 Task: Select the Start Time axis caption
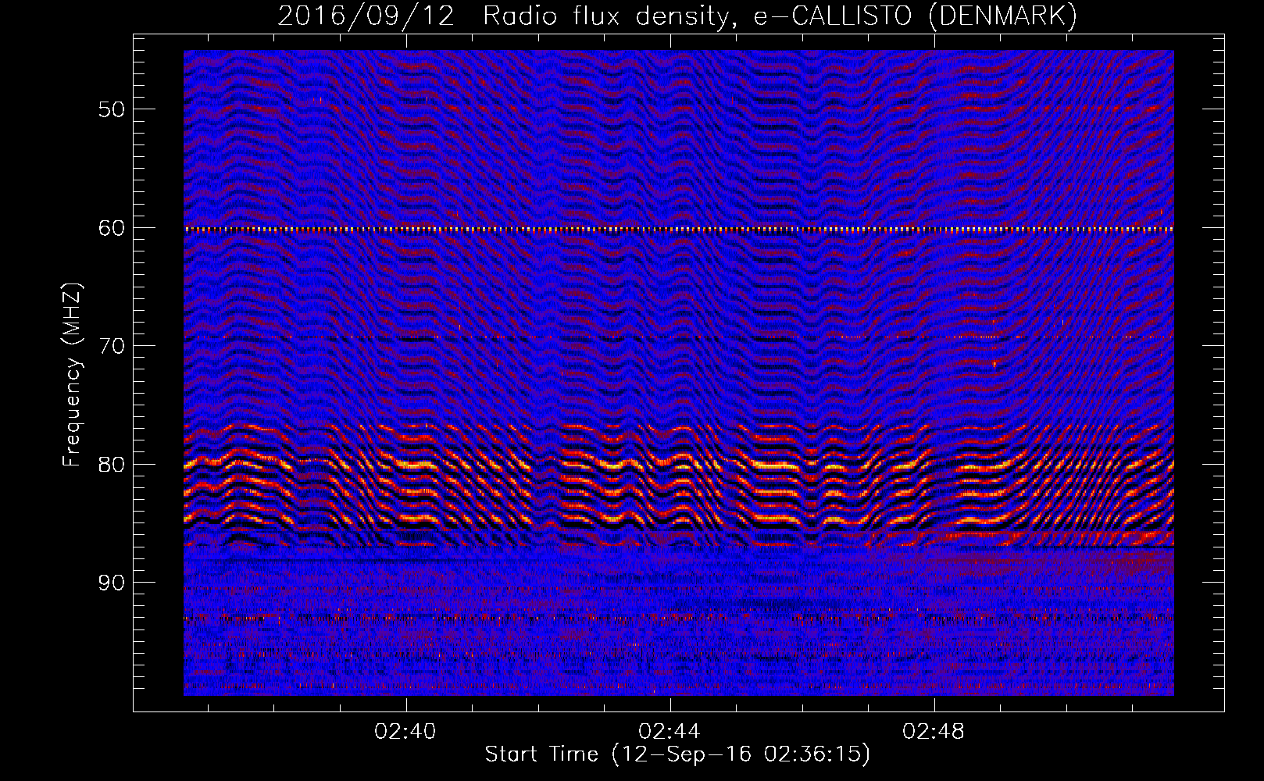pyautogui.click(x=677, y=754)
